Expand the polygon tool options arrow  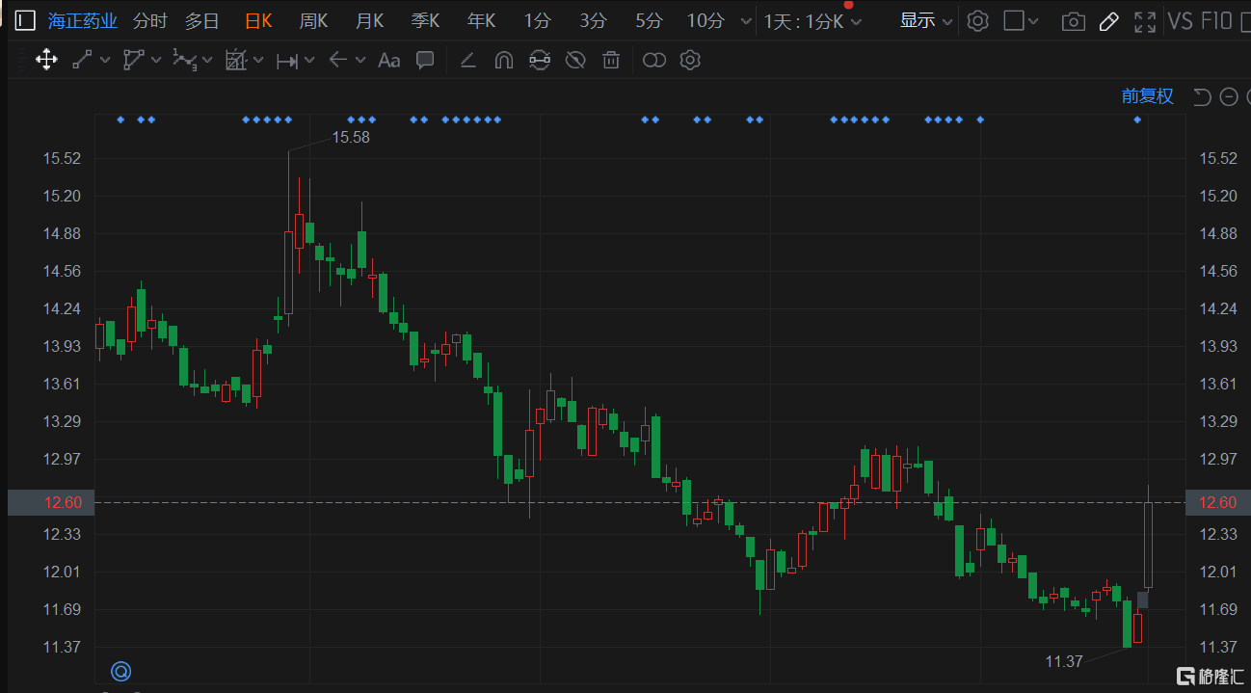coord(156,61)
